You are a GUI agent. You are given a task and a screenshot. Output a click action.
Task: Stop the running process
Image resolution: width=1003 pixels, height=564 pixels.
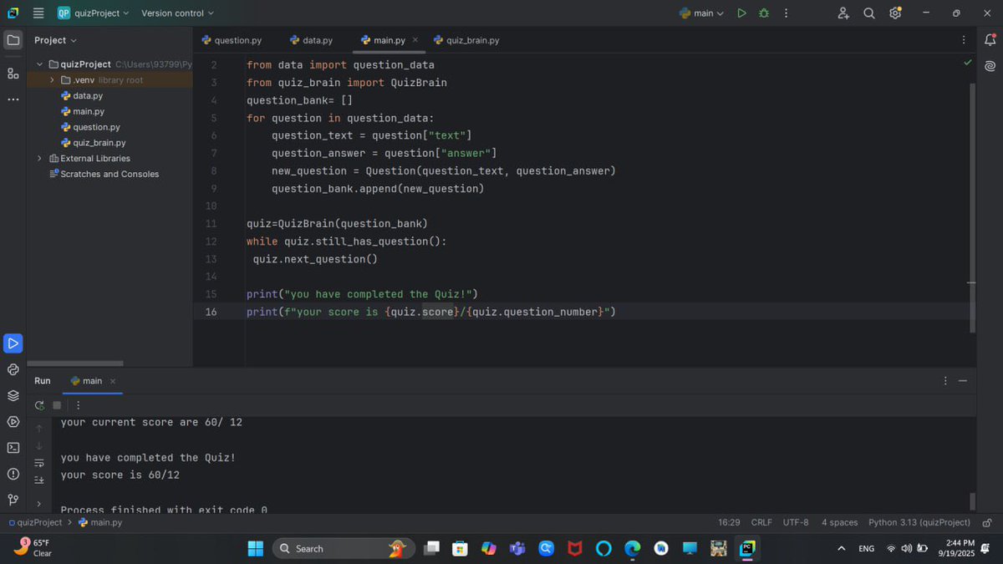(x=57, y=405)
